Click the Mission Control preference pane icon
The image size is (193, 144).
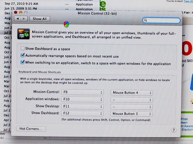tap(23, 34)
